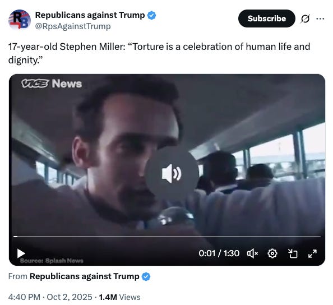Play the video with the play icon

pos(21,253)
